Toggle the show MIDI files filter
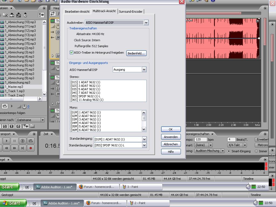Viewport: 276px width, 207px height. [x=18, y=126]
